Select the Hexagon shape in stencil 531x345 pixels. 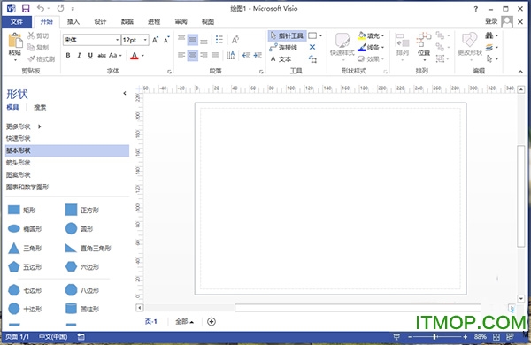coord(82,267)
